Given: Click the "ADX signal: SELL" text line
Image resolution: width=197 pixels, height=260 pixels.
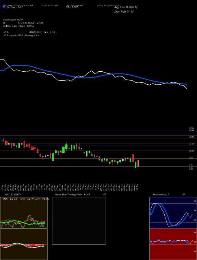Looking at the screenshot, I should pos(21,35).
